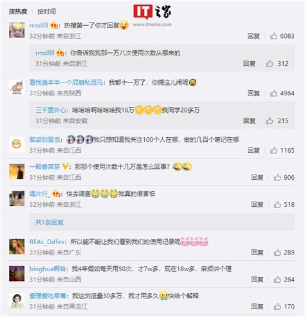Click 查理爱吃草莓's profile avatar
305x317 pixels.
17,301
